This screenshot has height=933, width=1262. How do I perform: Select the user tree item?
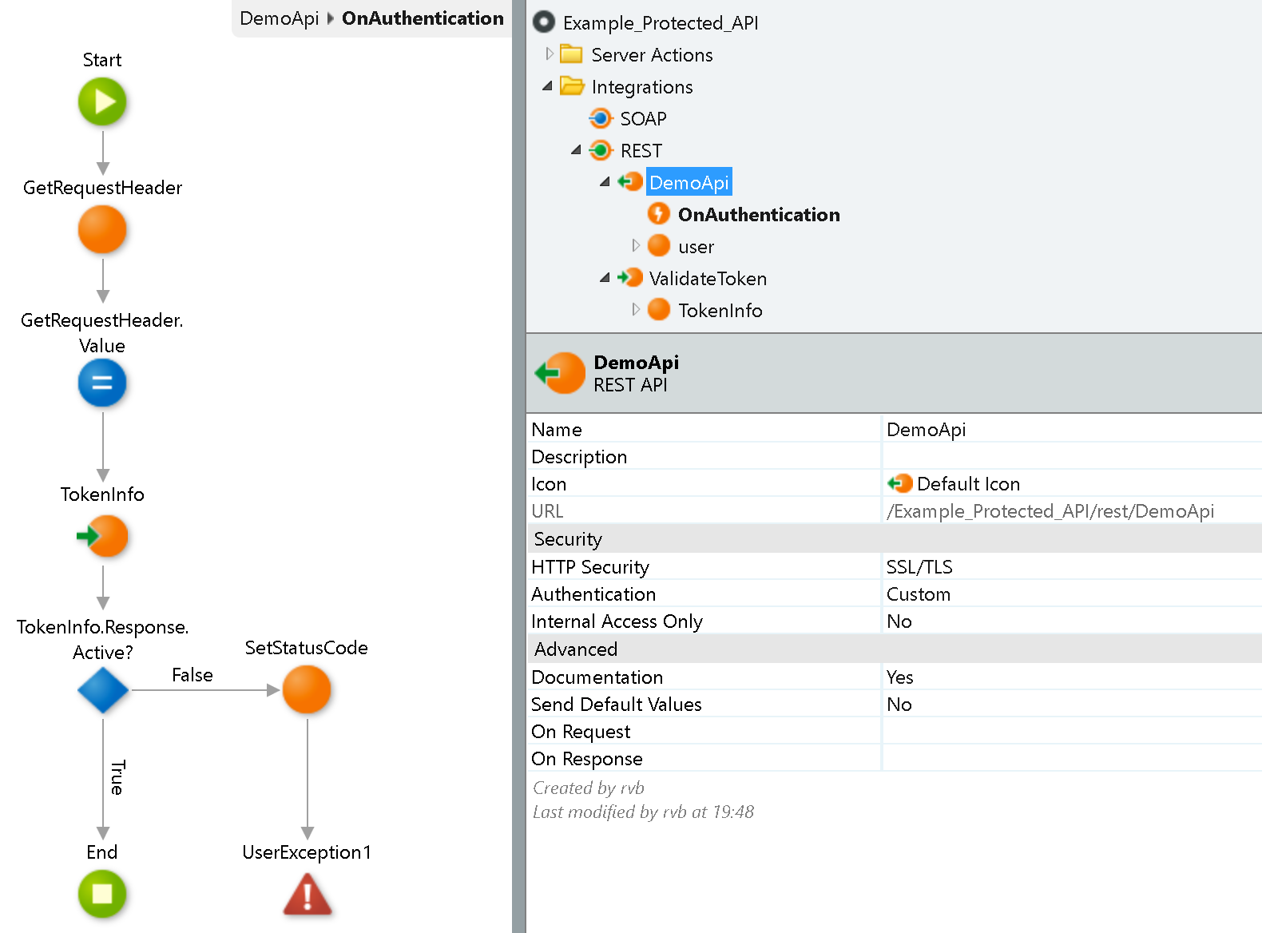point(696,247)
